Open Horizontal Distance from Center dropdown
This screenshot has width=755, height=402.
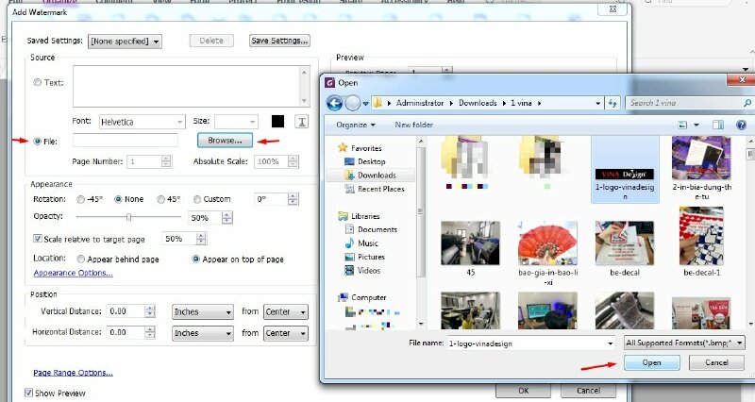pyautogui.click(x=286, y=333)
